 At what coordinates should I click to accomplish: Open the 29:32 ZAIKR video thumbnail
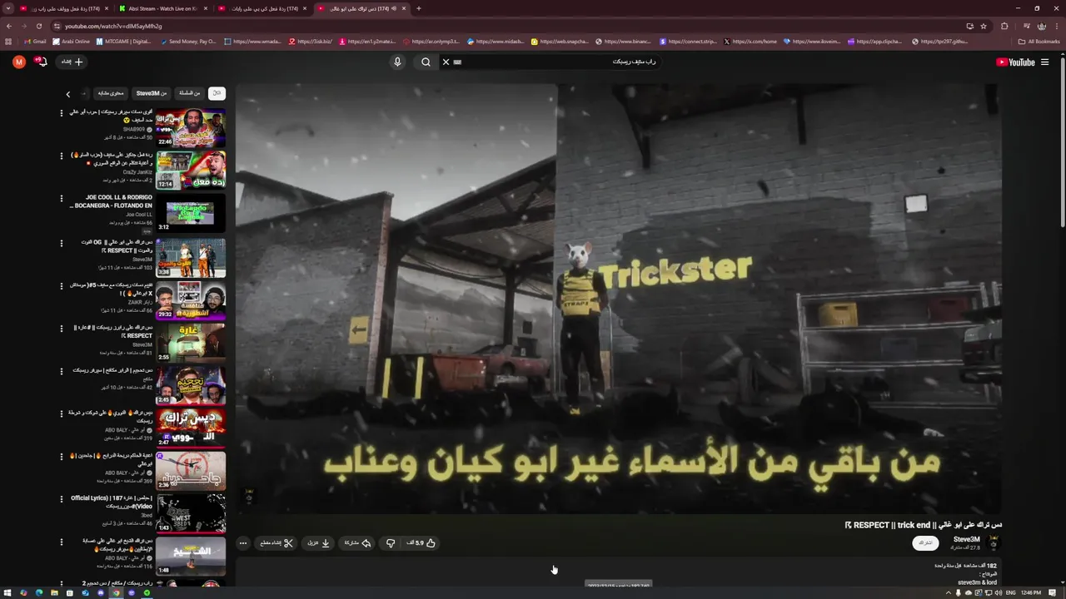click(x=191, y=299)
